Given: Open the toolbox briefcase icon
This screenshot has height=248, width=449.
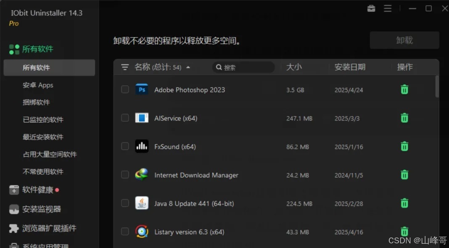Looking at the screenshot, I should pyautogui.click(x=371, y=8).
